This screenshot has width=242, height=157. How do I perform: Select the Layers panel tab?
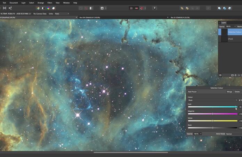pyautogui.click(x=224, y=23)
